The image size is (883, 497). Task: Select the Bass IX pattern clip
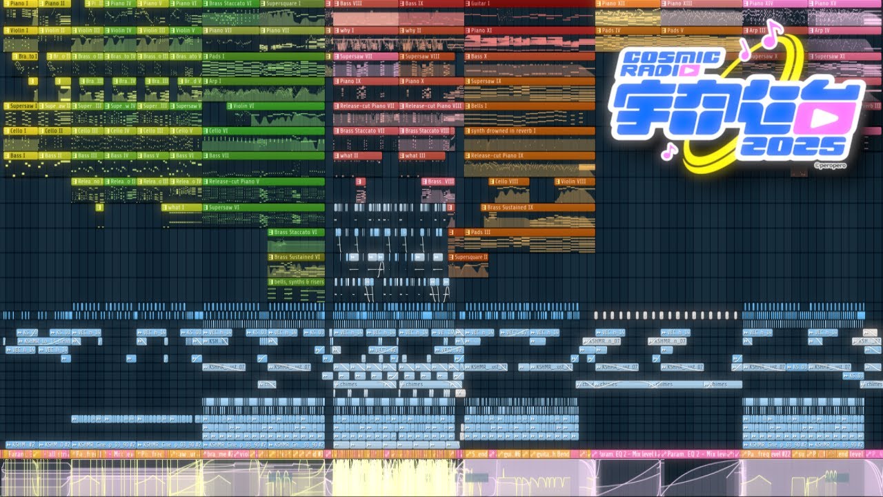[x=431, y=3]
